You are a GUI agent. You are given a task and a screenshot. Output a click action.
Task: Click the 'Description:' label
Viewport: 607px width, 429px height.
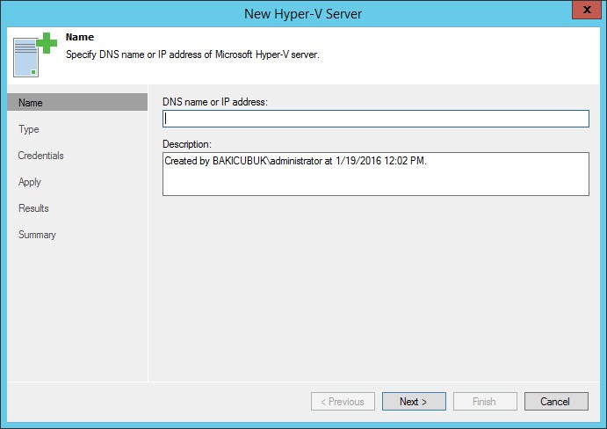pos(187,144)
